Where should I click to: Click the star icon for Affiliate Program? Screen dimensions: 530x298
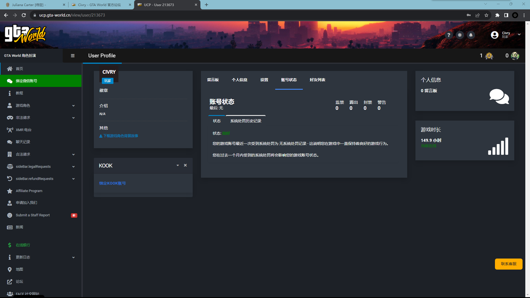[10, 191]
